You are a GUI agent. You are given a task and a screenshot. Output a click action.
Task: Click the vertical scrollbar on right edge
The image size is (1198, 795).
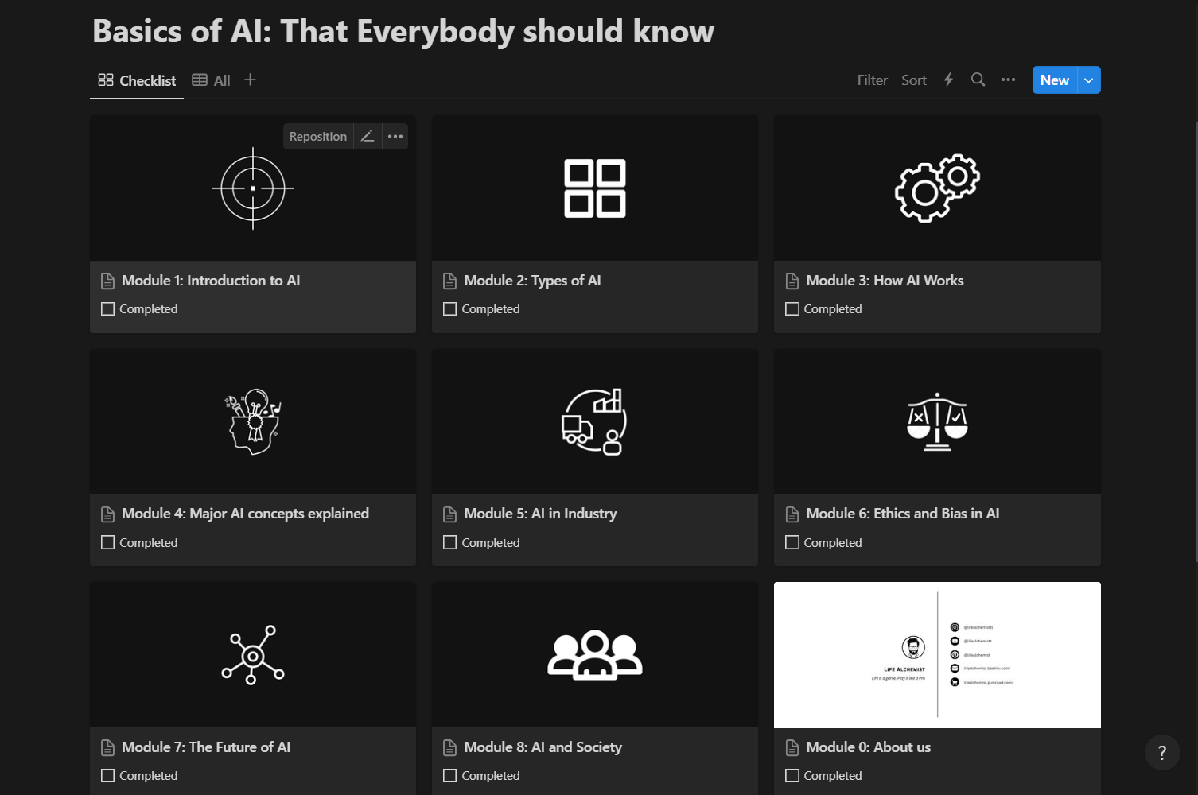point(1196,342)
